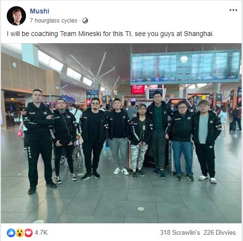Click the flight departures board in the photo
The image size is (243, 241).
(186, 68)
